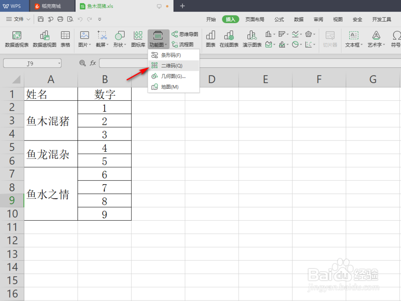Insert a PivotChart (数据透视图)
Image resolution: width=401 pixels, height=301 pixels.
tap(45, 39)
